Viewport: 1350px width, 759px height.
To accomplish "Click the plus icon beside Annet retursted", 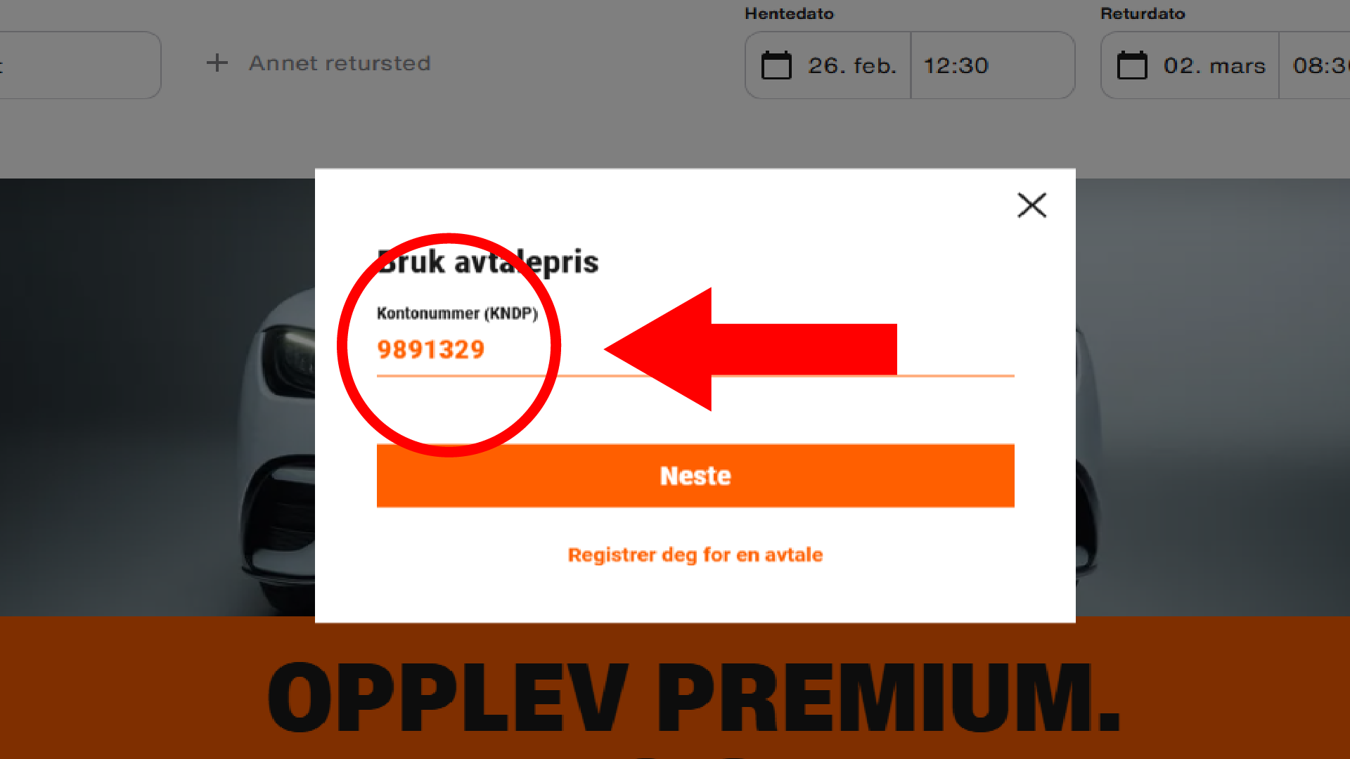I will pos(217,63).
